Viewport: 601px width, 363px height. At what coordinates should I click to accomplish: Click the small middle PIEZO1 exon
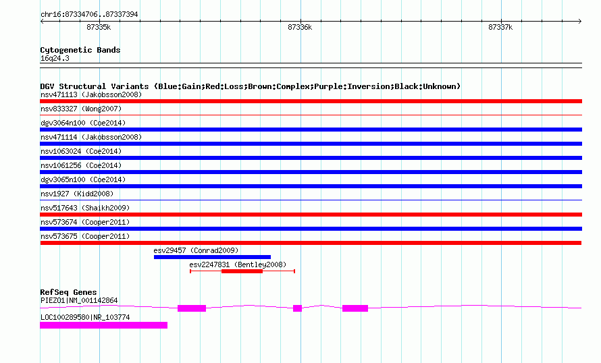click(297, 308)
